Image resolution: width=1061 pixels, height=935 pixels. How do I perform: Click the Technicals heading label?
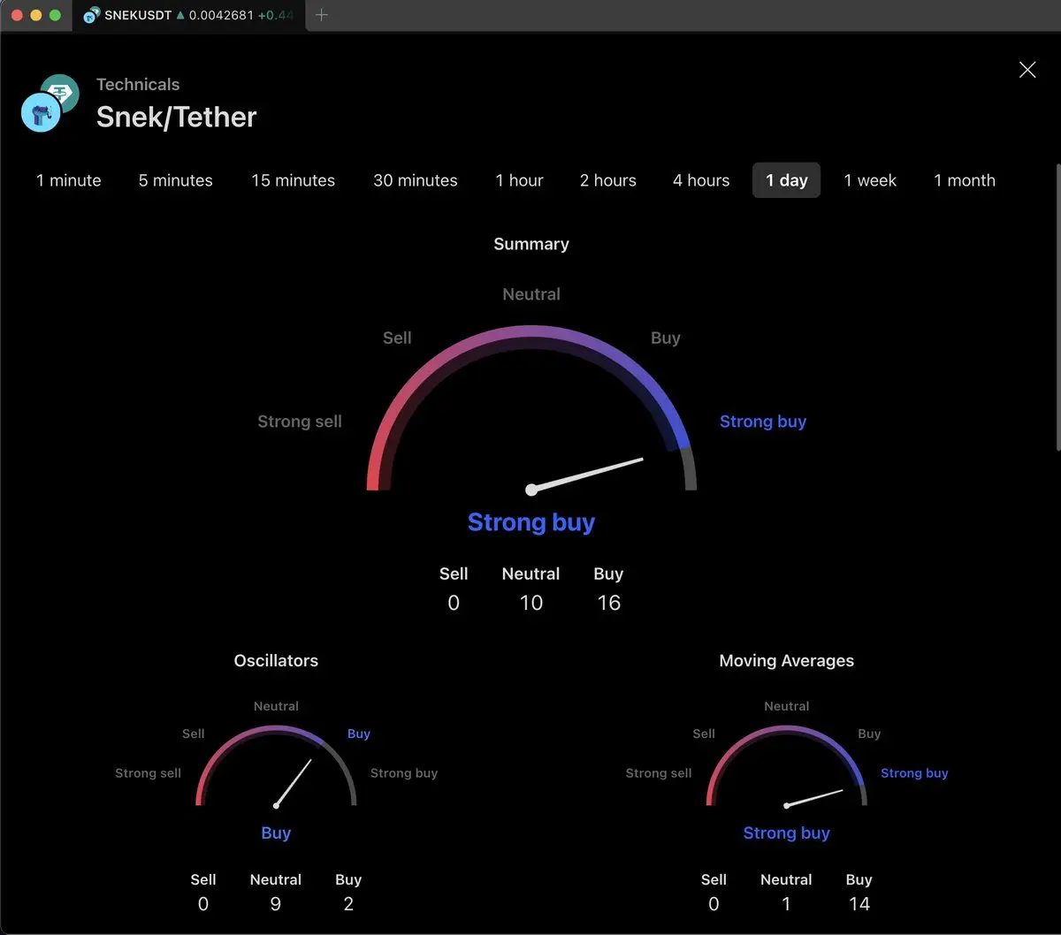tap(138, 85)
